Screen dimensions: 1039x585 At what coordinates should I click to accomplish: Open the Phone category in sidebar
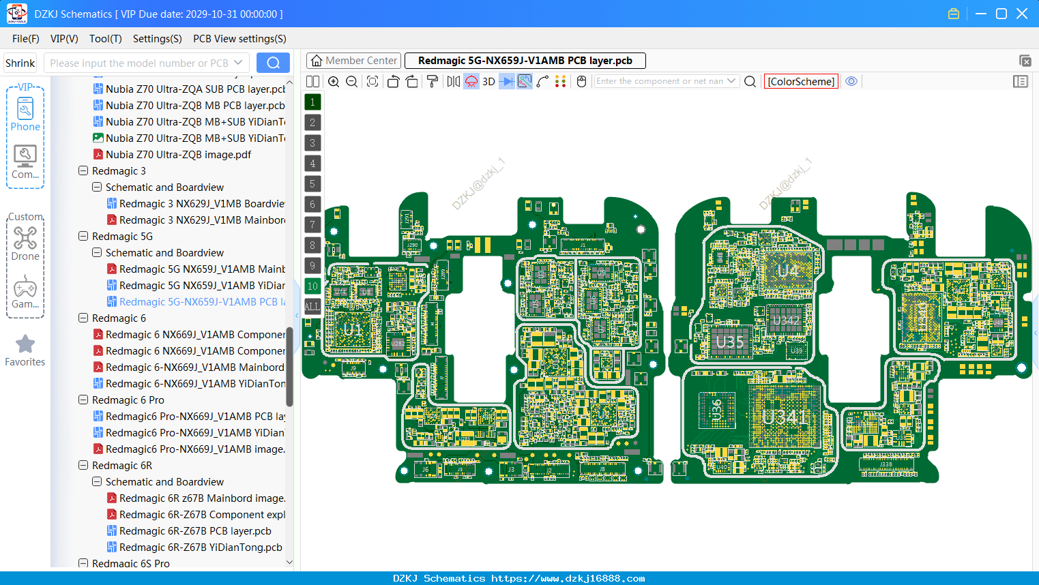(x=25, y=114)
